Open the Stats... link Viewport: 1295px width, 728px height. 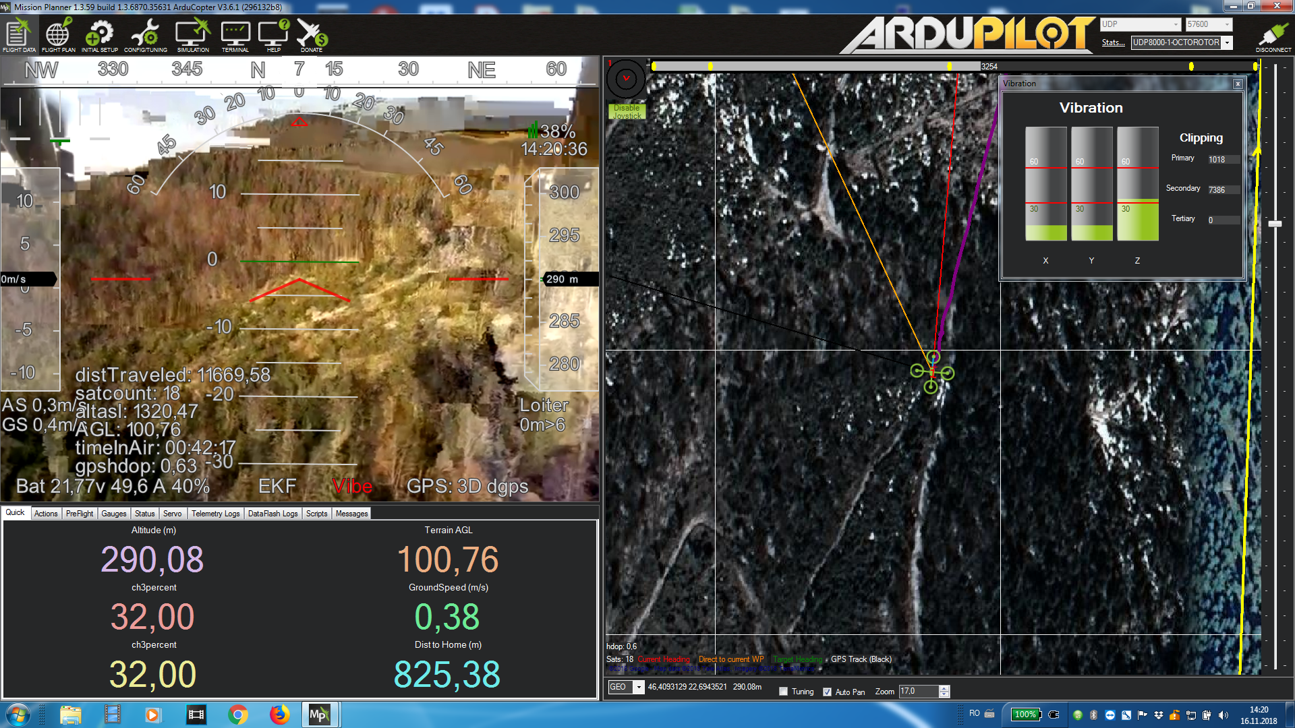pos(1113,42)
